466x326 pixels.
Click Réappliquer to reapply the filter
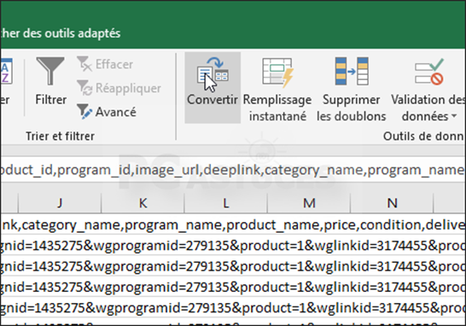[119, 88]
